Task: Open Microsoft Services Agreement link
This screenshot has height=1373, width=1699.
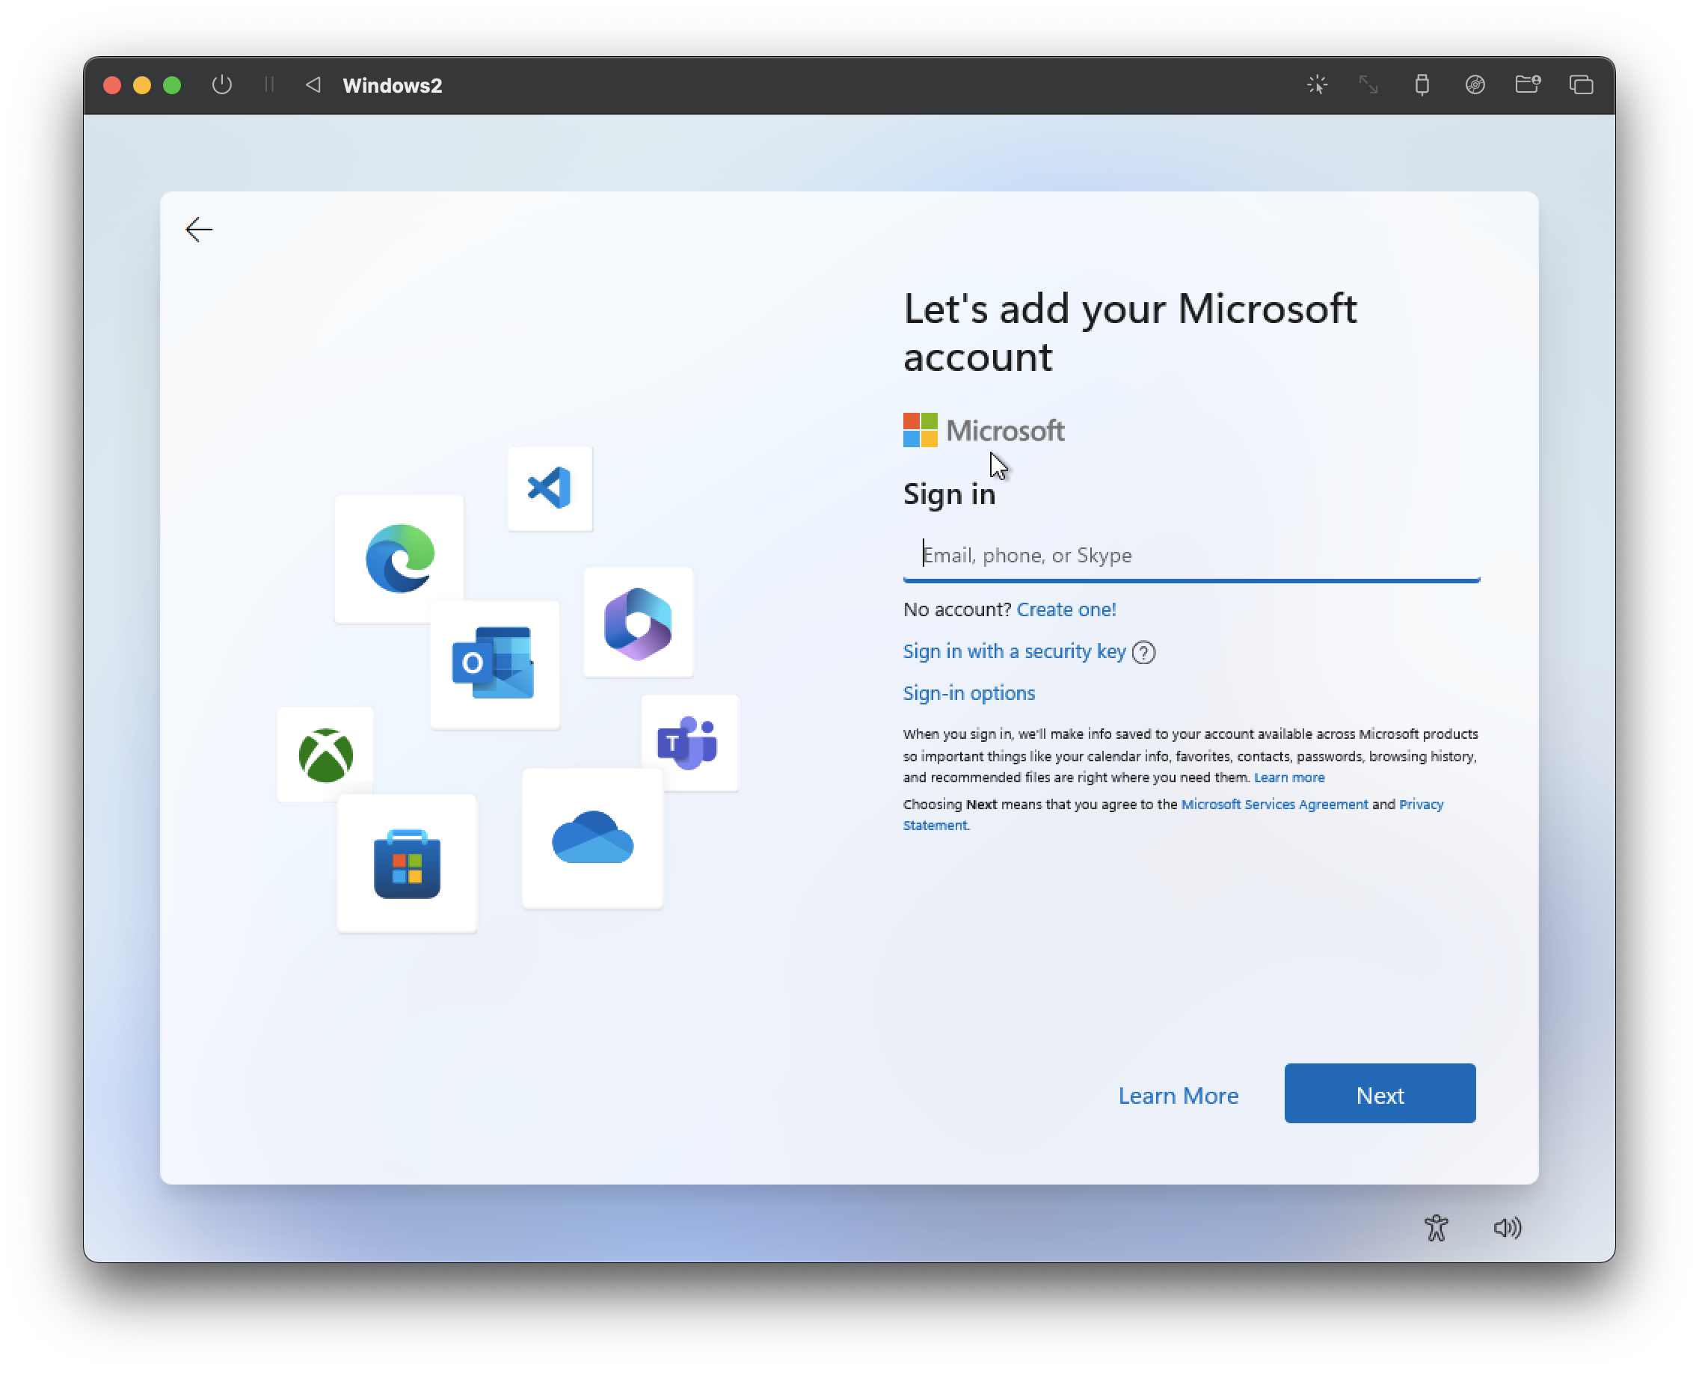Action: click(1274, 805)
